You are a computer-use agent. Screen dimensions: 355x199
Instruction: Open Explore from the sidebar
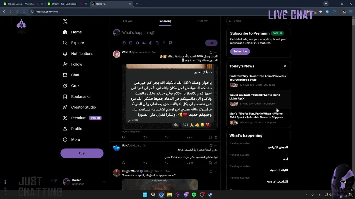tap(73, 43)
